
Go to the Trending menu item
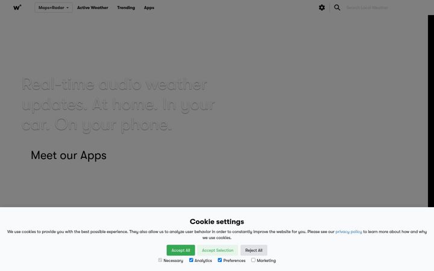coord(126,8)
